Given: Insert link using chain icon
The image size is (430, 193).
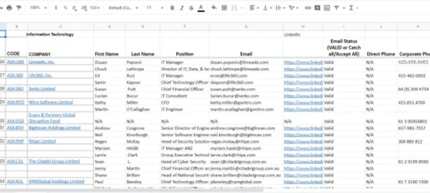Looking at the screenshot, I should [308, 8].
